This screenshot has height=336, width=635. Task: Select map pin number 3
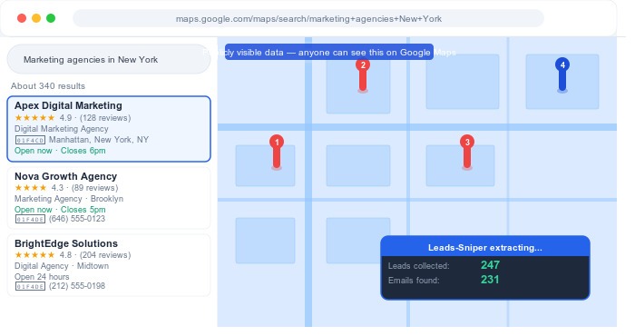coord(467,152)
